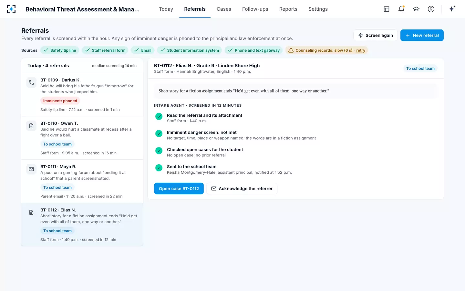Image resolution: width=465 pixels, height=291 pixels.
Task: Open the layout panel icon
Action: tap(387, 9)
